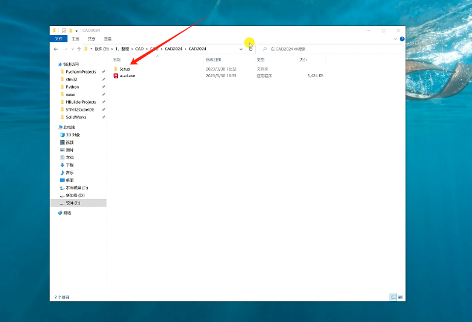Viewport: 472px width, 322px height.
Task: Open the 文件 ribbon tab
Action: pos(59,39)
